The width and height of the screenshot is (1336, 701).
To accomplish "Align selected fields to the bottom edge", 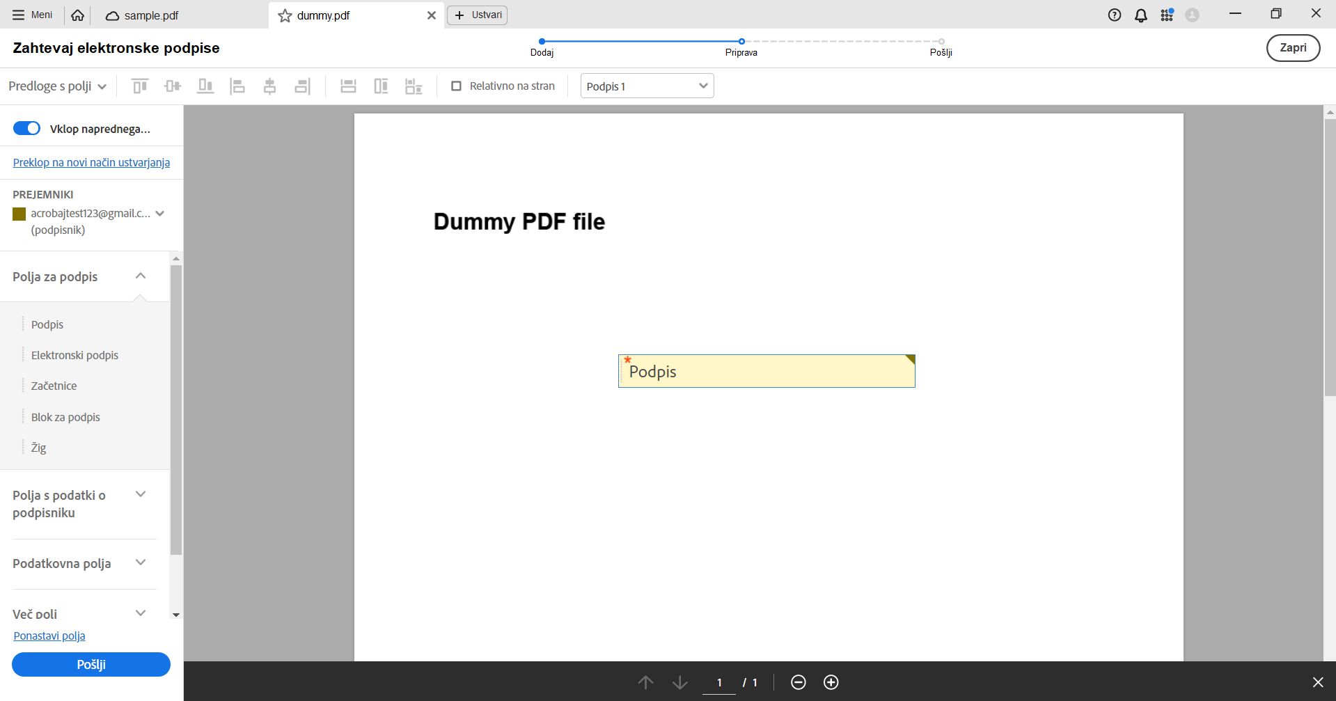I will tap(205, 86).
